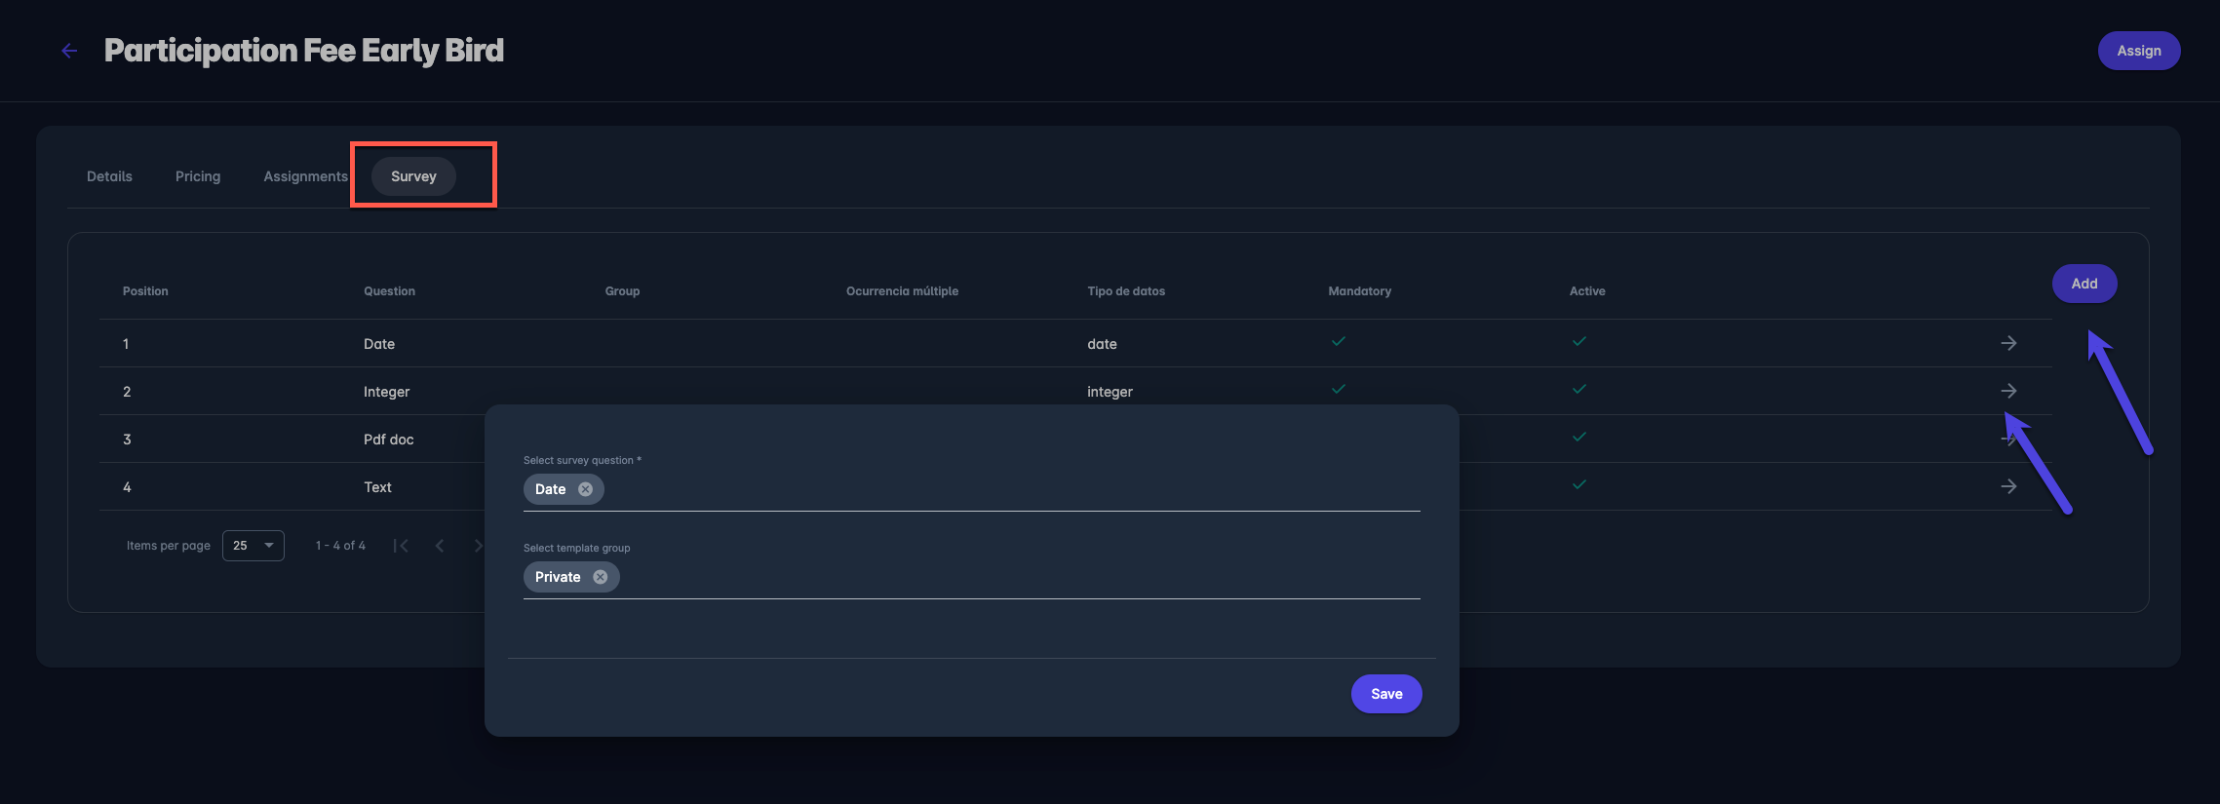Viewport: 2220px width, 804px height.
Task: Remove the Date chip from survey question
Action: (585, 489)
